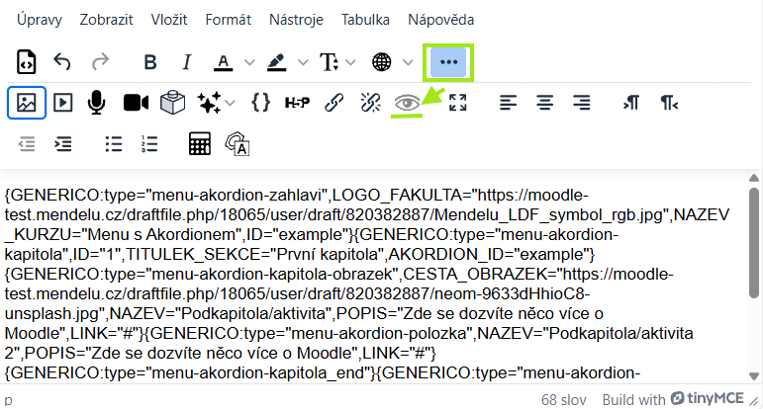Insert a link with chain icon
Image resolution: width=763 pixels, height=409 pixels.
click(334, 102)
